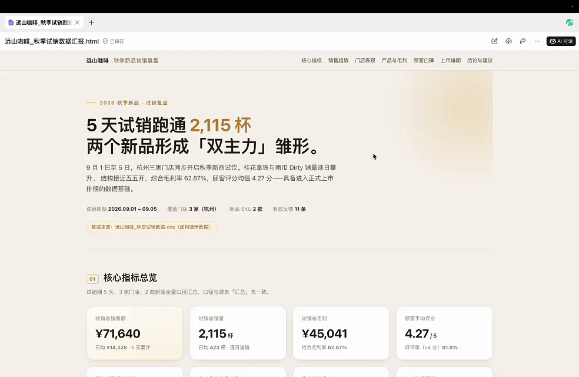Click the 01 section number badge
579x377 pixels.
92,279
